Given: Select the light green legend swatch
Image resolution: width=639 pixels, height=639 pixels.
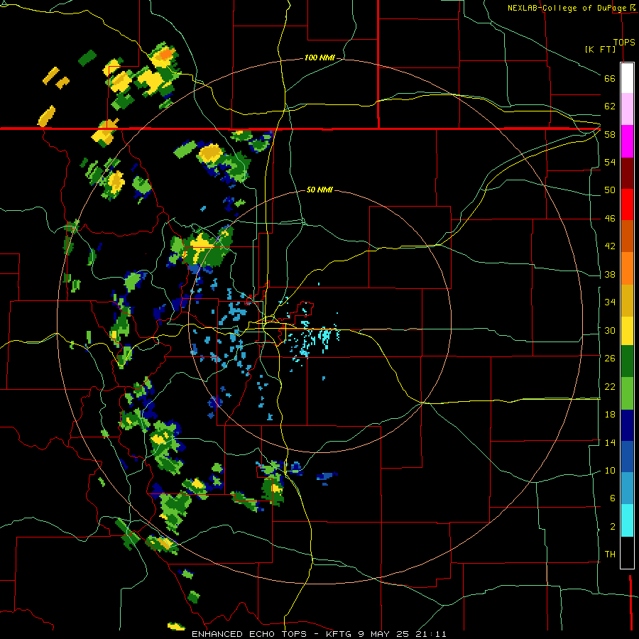Looking at the screenshot, I should 627,393.
